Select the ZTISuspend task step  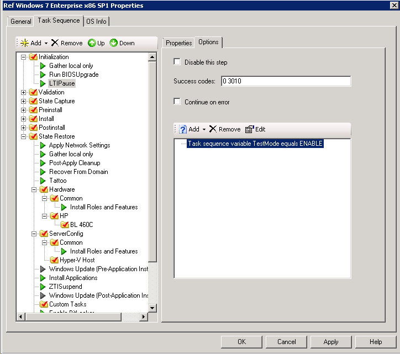point(65,287)
